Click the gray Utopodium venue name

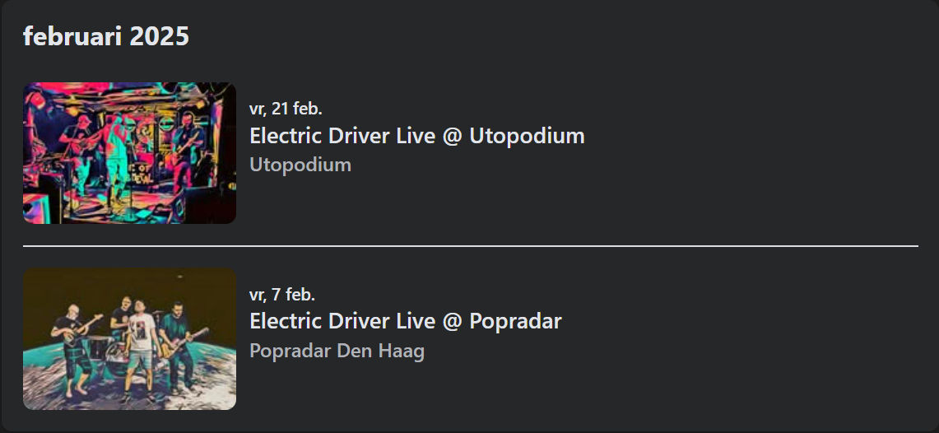pos(300,165)
